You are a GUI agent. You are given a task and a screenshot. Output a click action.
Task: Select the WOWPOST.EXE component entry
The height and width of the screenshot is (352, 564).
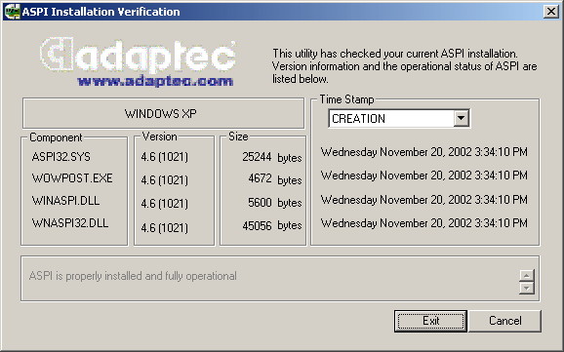[x=72, y=178]
